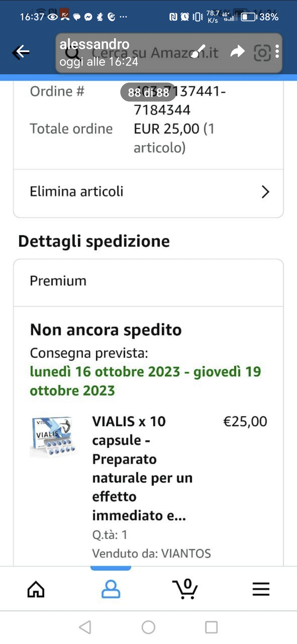The width and height of the screenshot is (297, 644).
Task: Open the hamburger menu in bottom bar
Action: tap(261, 589)
